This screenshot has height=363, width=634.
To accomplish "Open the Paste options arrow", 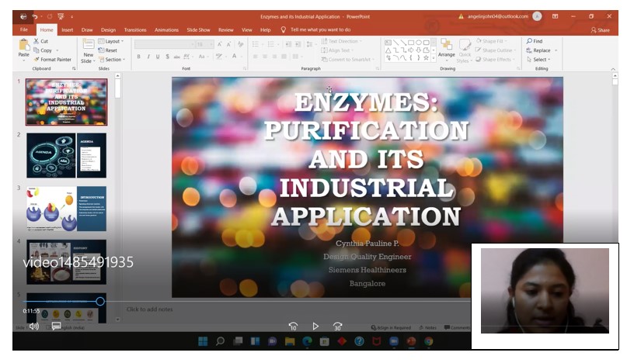I will 23,60.
